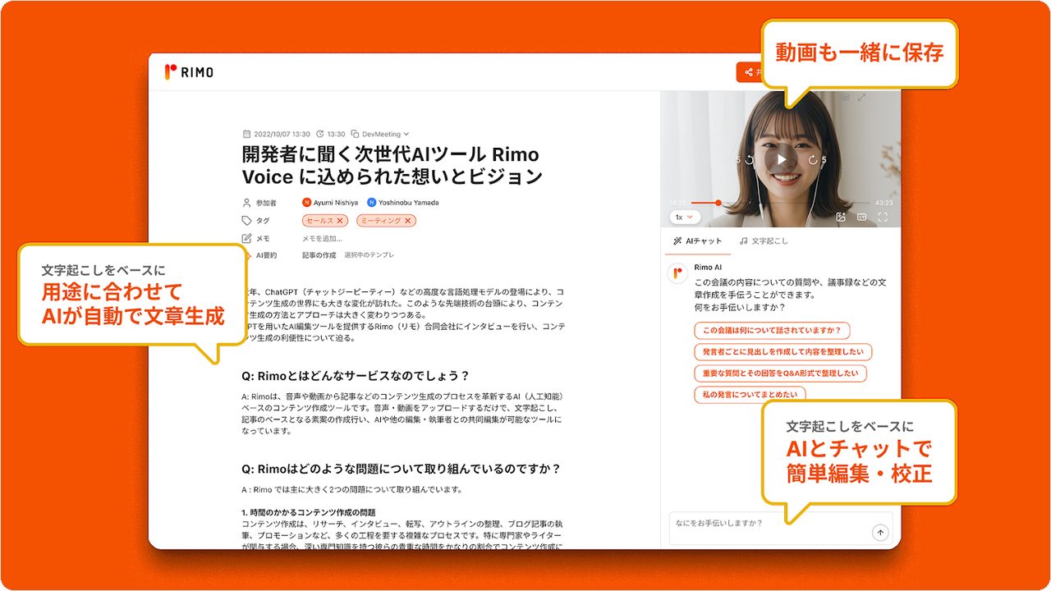This screenshot has width=1051, height=591.
Task: Click the タグ tag icon
Action: (246, 221)
